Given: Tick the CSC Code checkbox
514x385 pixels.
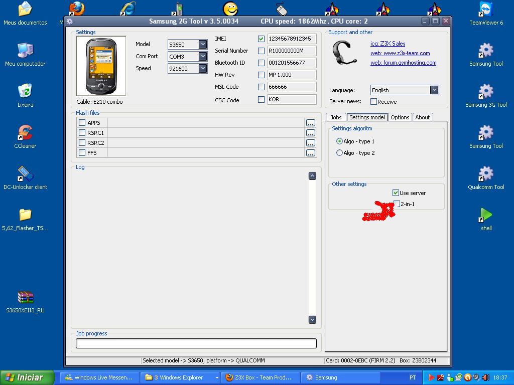Looking at the screenshot, I should click(x=261, y=100).
